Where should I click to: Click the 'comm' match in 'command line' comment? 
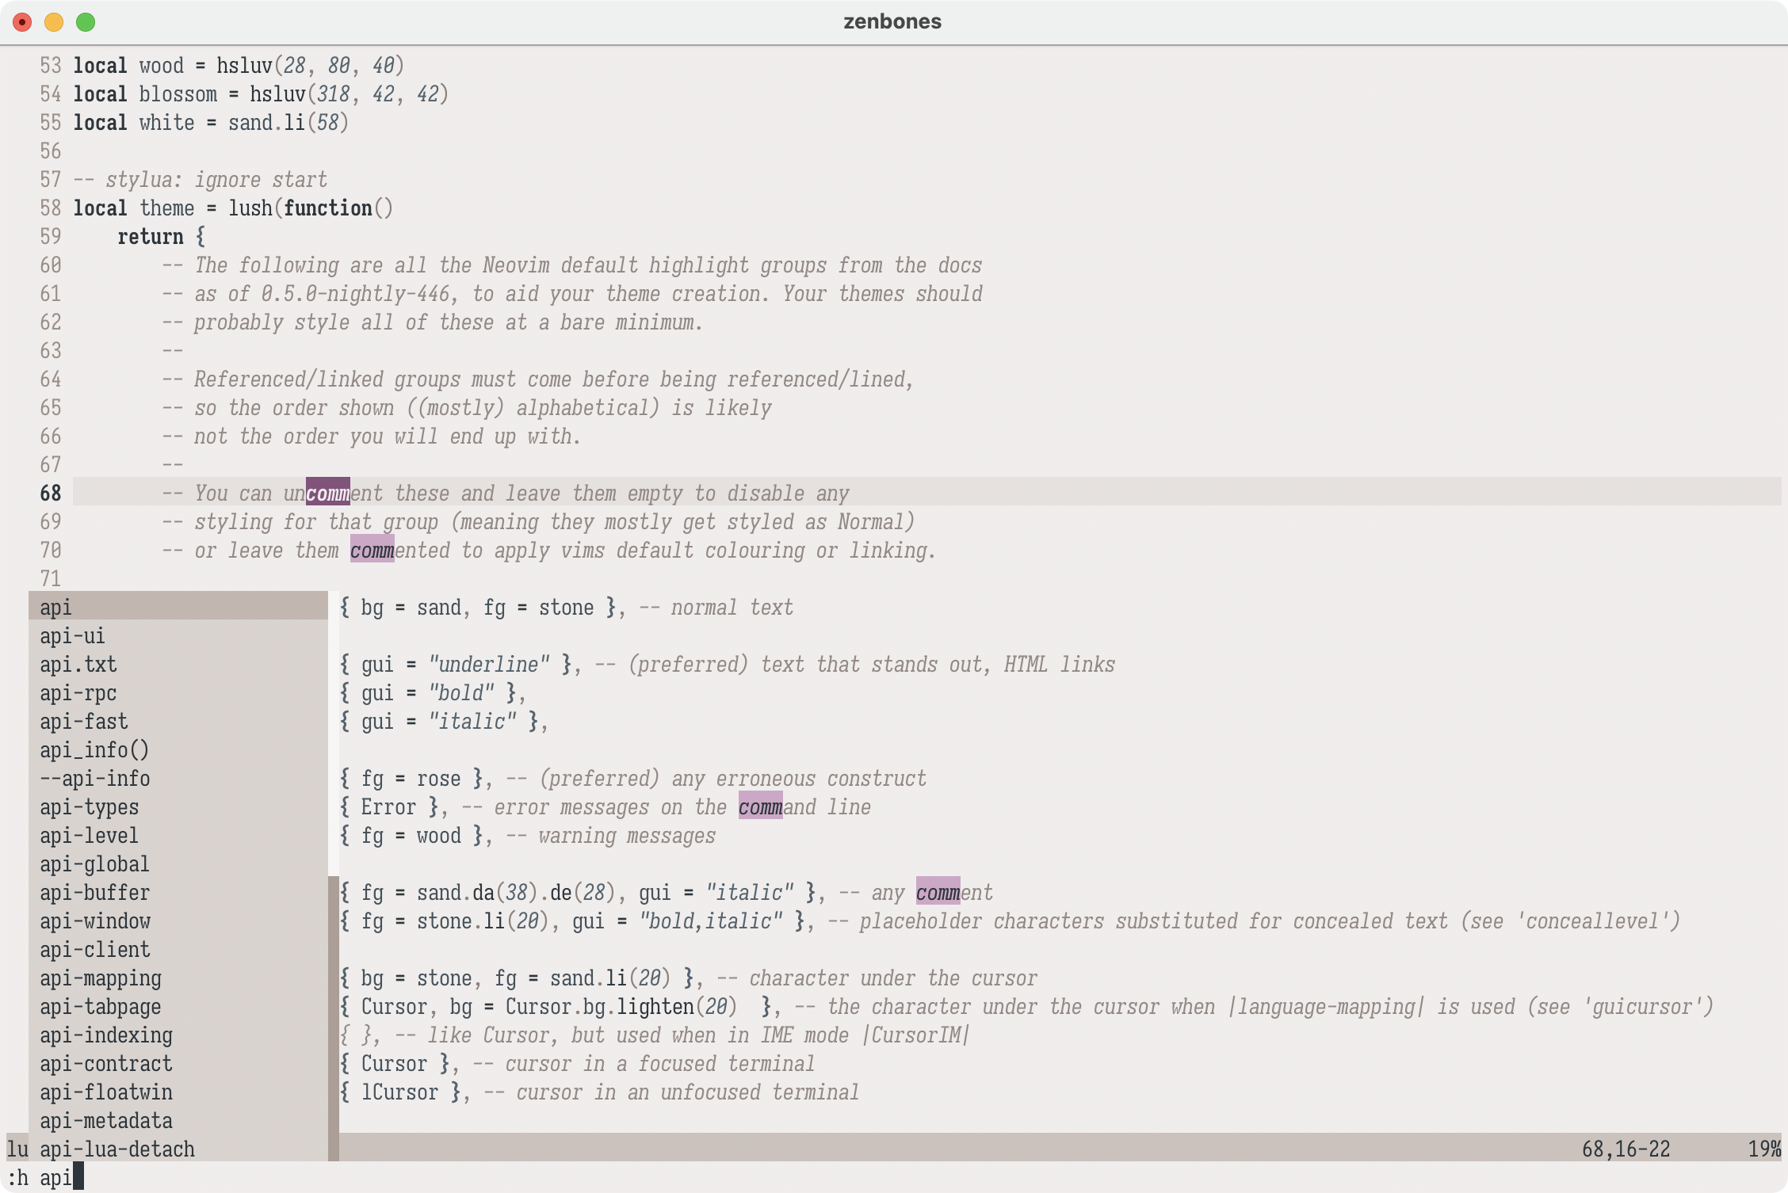760,807
